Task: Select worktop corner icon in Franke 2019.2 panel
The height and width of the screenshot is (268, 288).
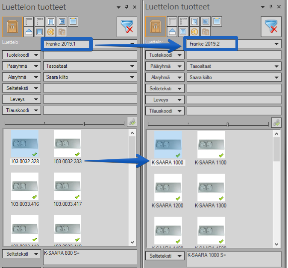Action: [172, 21]
